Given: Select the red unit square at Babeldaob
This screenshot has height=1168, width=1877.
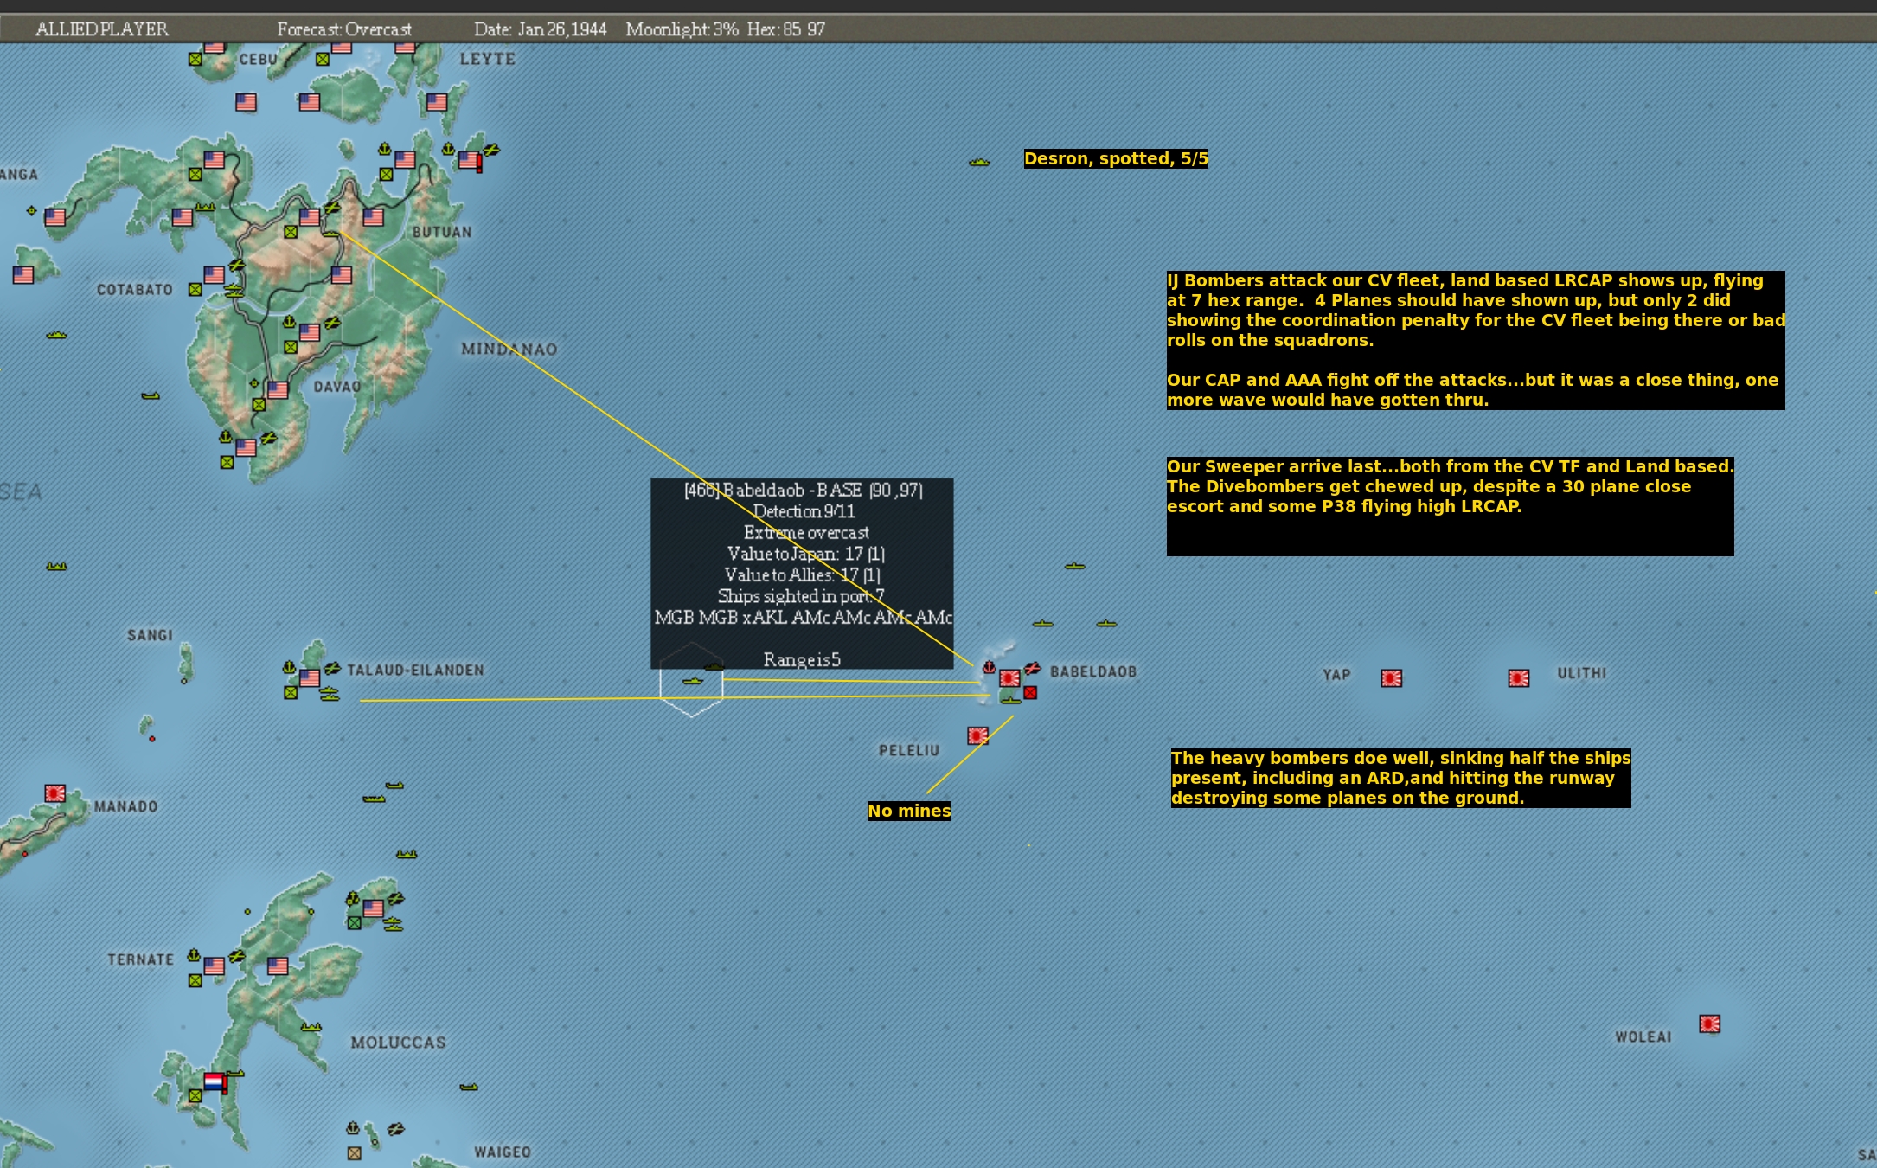Looking at the screenshot, I should coord(1030,693).
